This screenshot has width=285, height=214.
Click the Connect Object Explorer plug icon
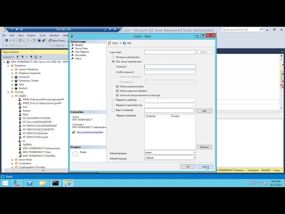tap(18, 57)
